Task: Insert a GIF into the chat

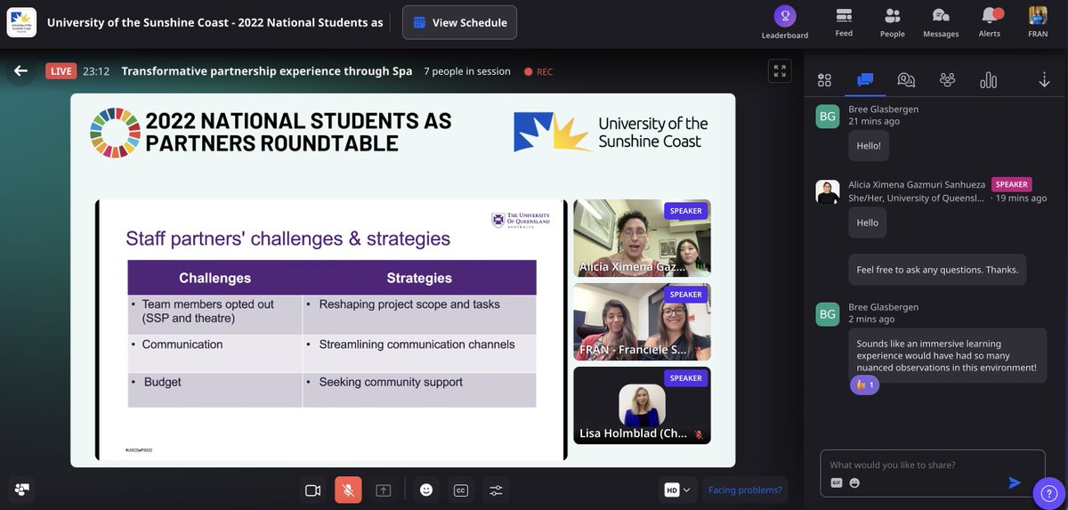Action: [x=837, y=482]
